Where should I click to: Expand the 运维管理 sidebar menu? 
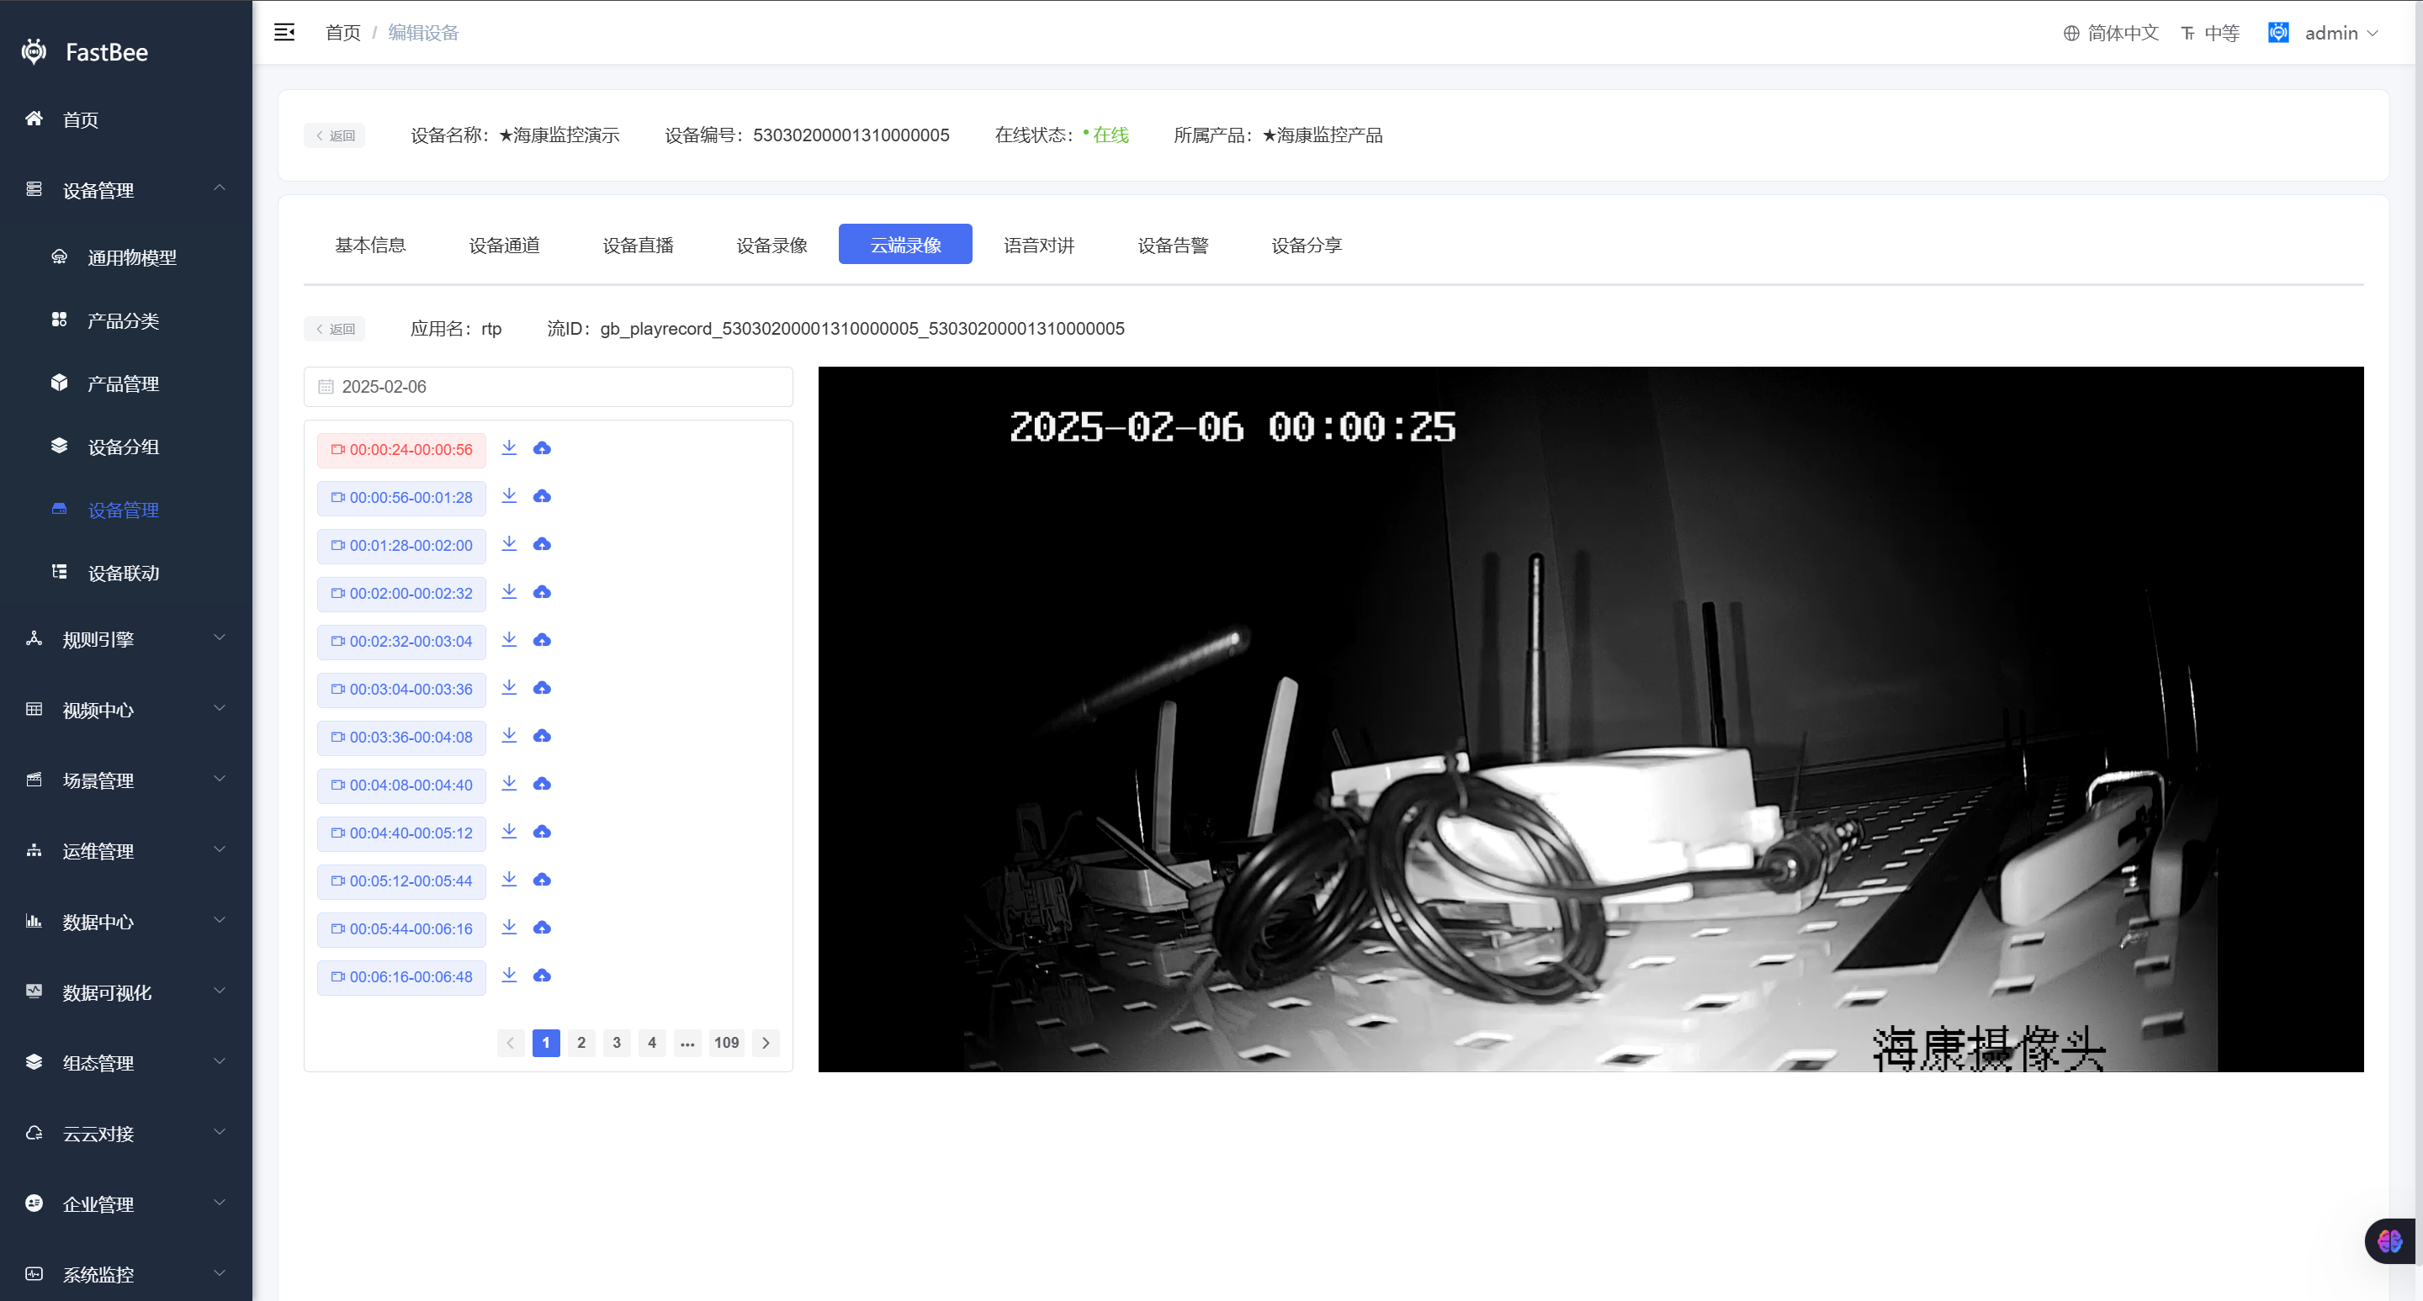(126, 851)
